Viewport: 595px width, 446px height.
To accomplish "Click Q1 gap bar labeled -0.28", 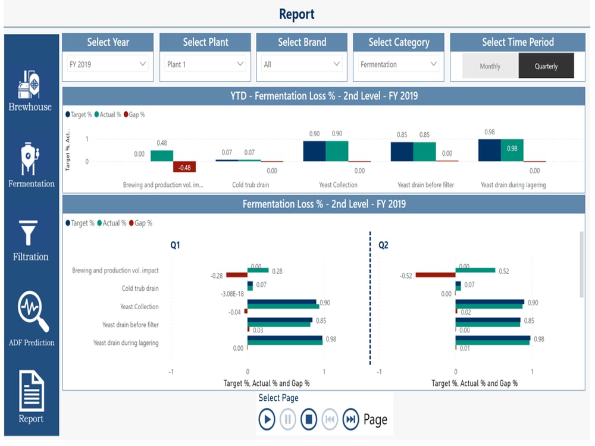I will pyautogui.click(x=237, y=275).
